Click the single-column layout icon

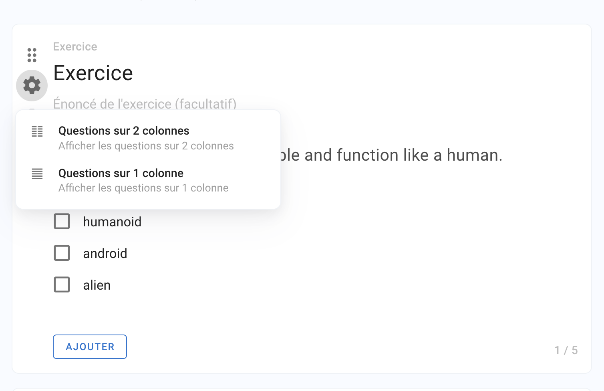tap(37, 174)
